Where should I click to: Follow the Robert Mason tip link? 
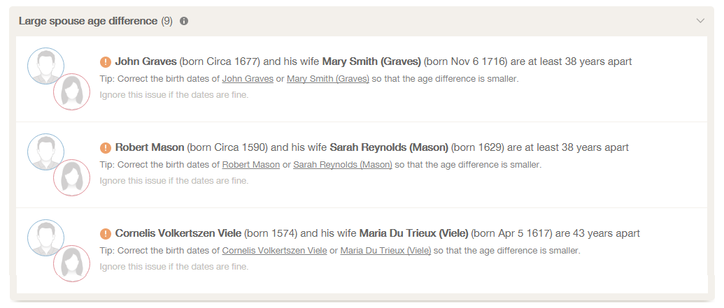(x=250, y=165)
